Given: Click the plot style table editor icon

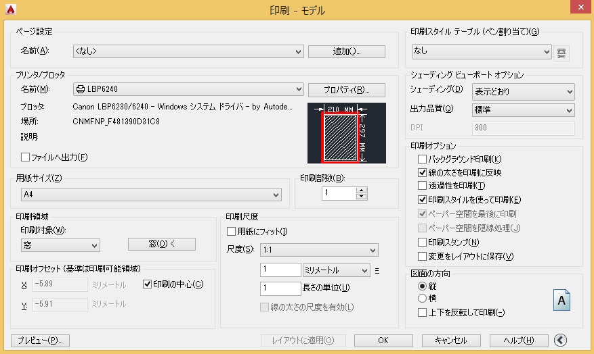Looking at the screenshot, I should click(x=561, y=52).
